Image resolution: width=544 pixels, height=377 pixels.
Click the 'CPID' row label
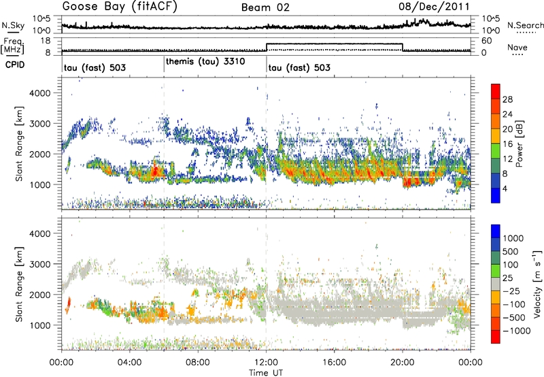point(15,65)
